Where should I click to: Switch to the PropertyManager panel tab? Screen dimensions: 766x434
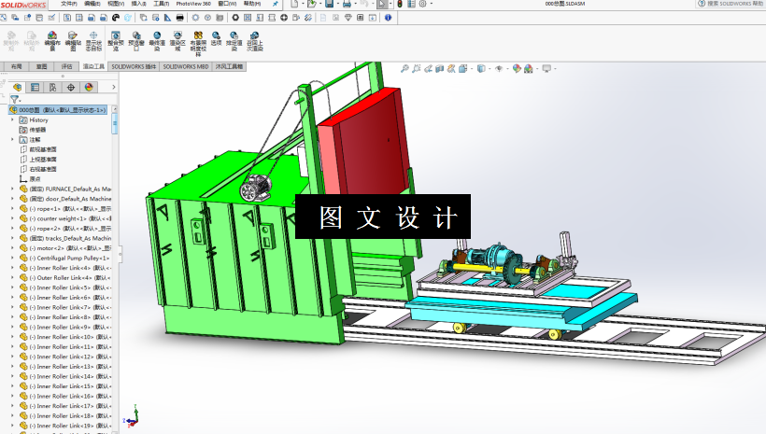point(35,88)
